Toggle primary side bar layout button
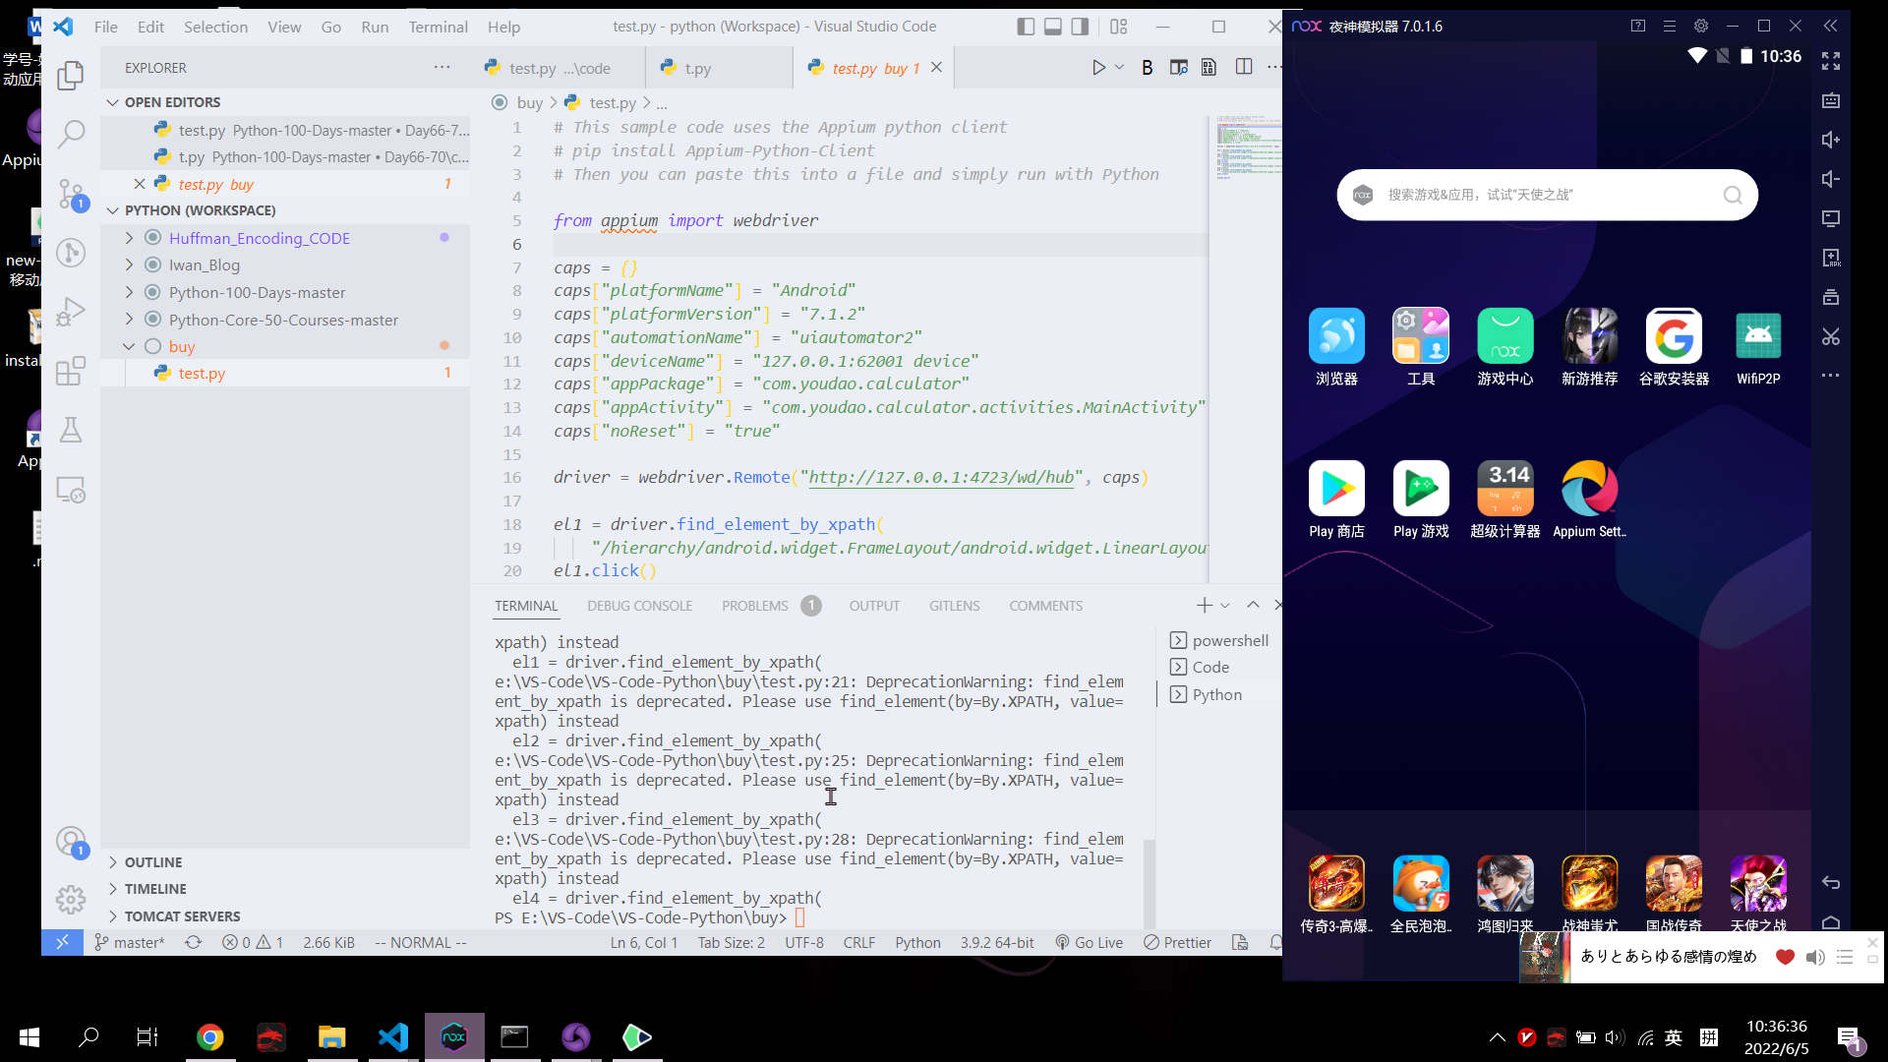1888x1062 pixels. click(1026, 27)
